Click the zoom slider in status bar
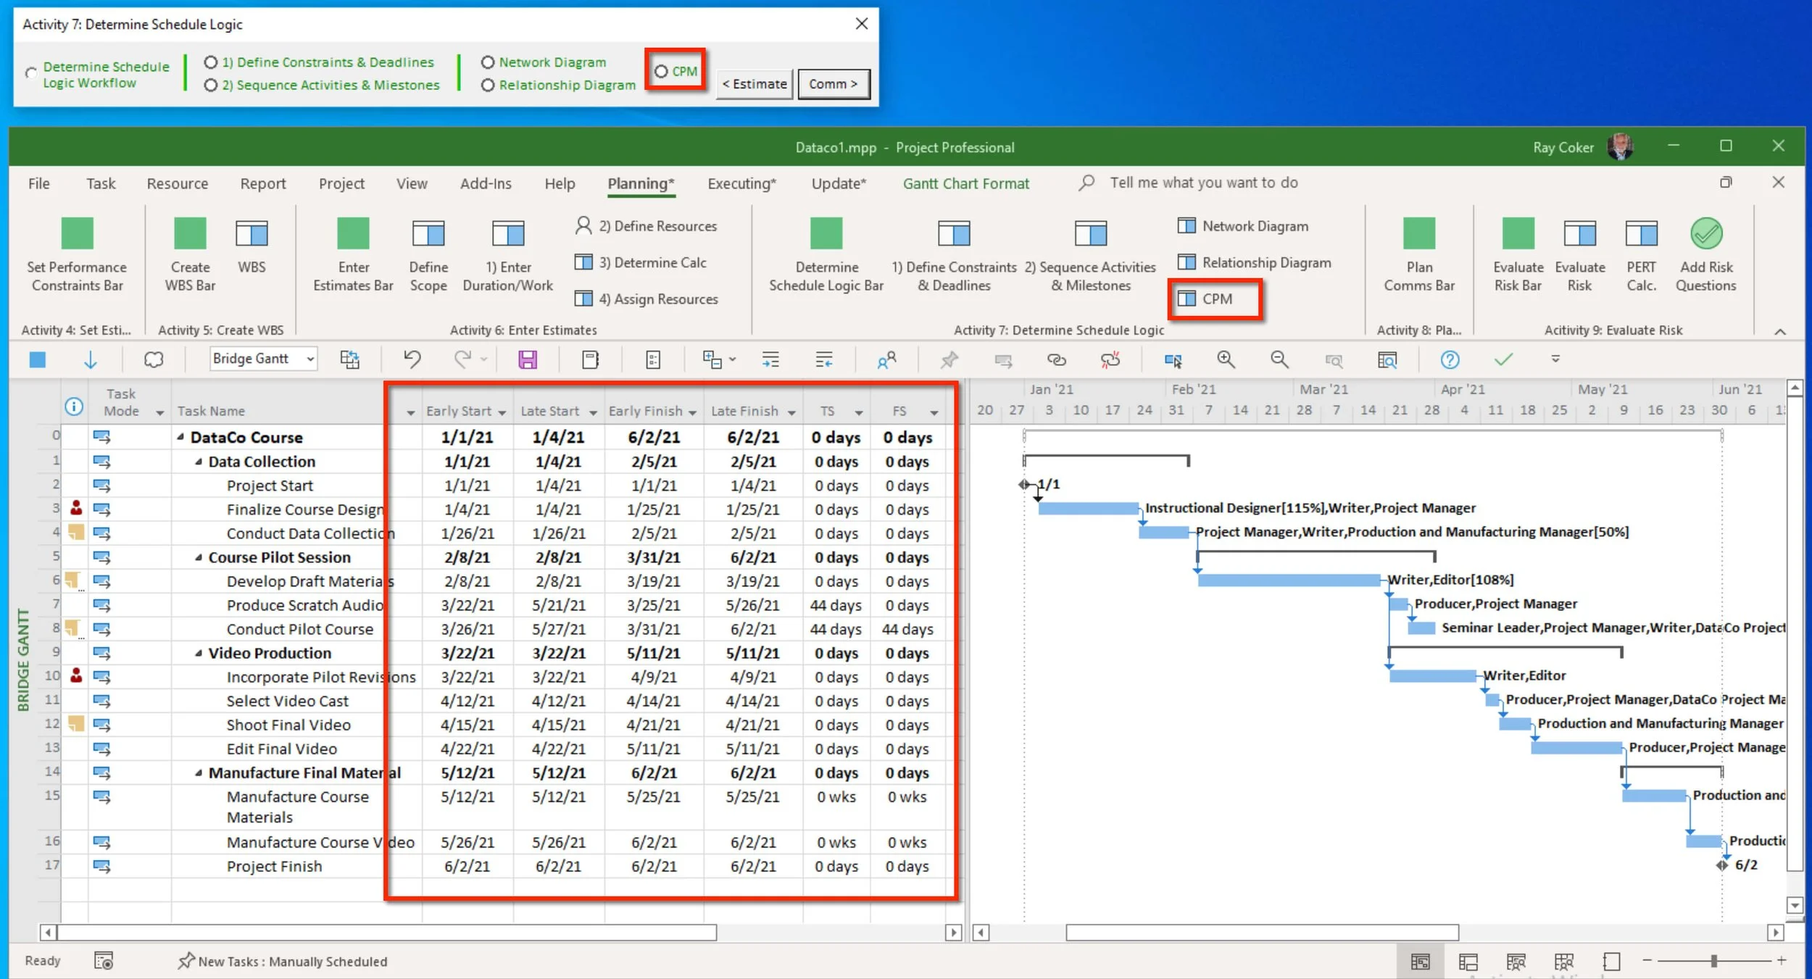This screenshot has width=1812, height=979. (1713, 961)
